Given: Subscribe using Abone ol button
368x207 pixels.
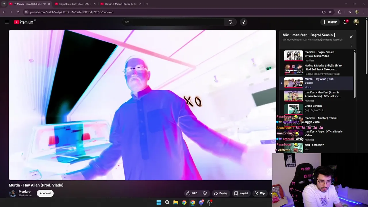Looking at the screenshot, I should 45,193.
